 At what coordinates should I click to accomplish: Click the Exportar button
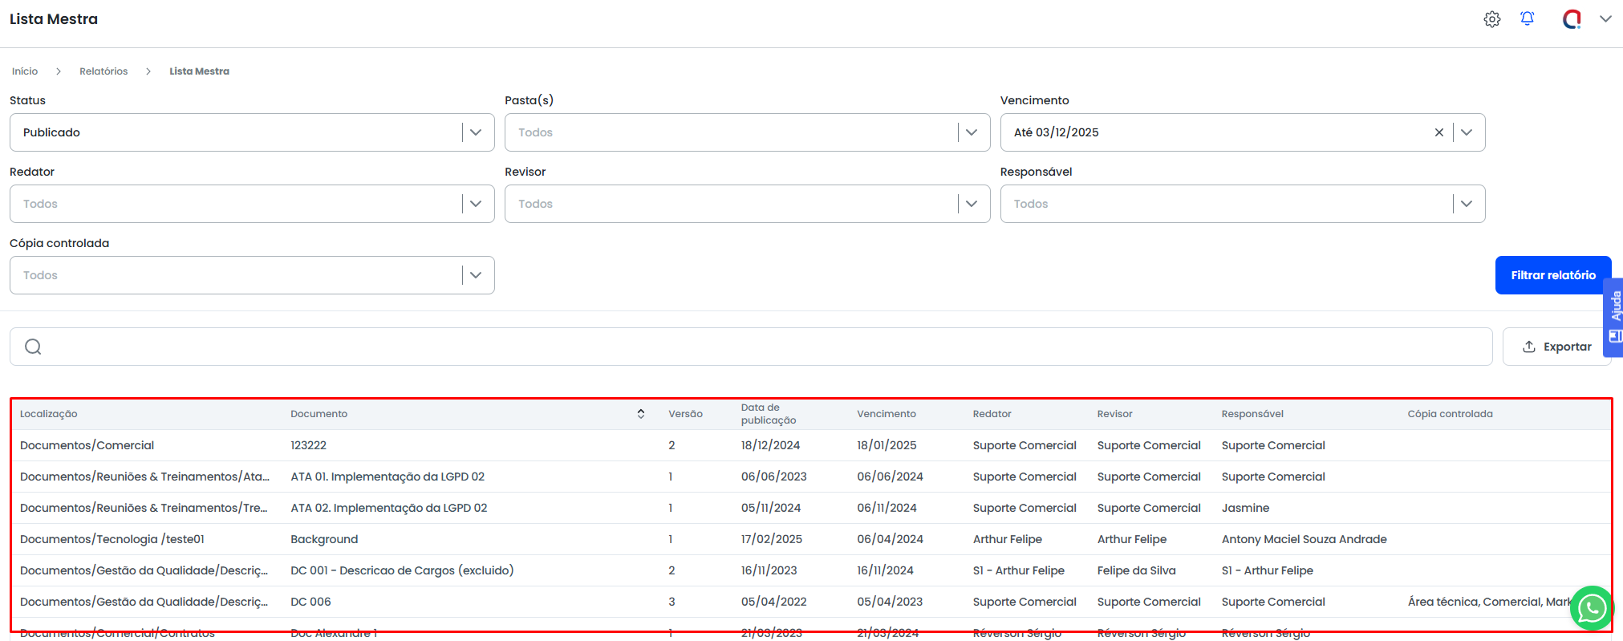tap(1556, 347)
